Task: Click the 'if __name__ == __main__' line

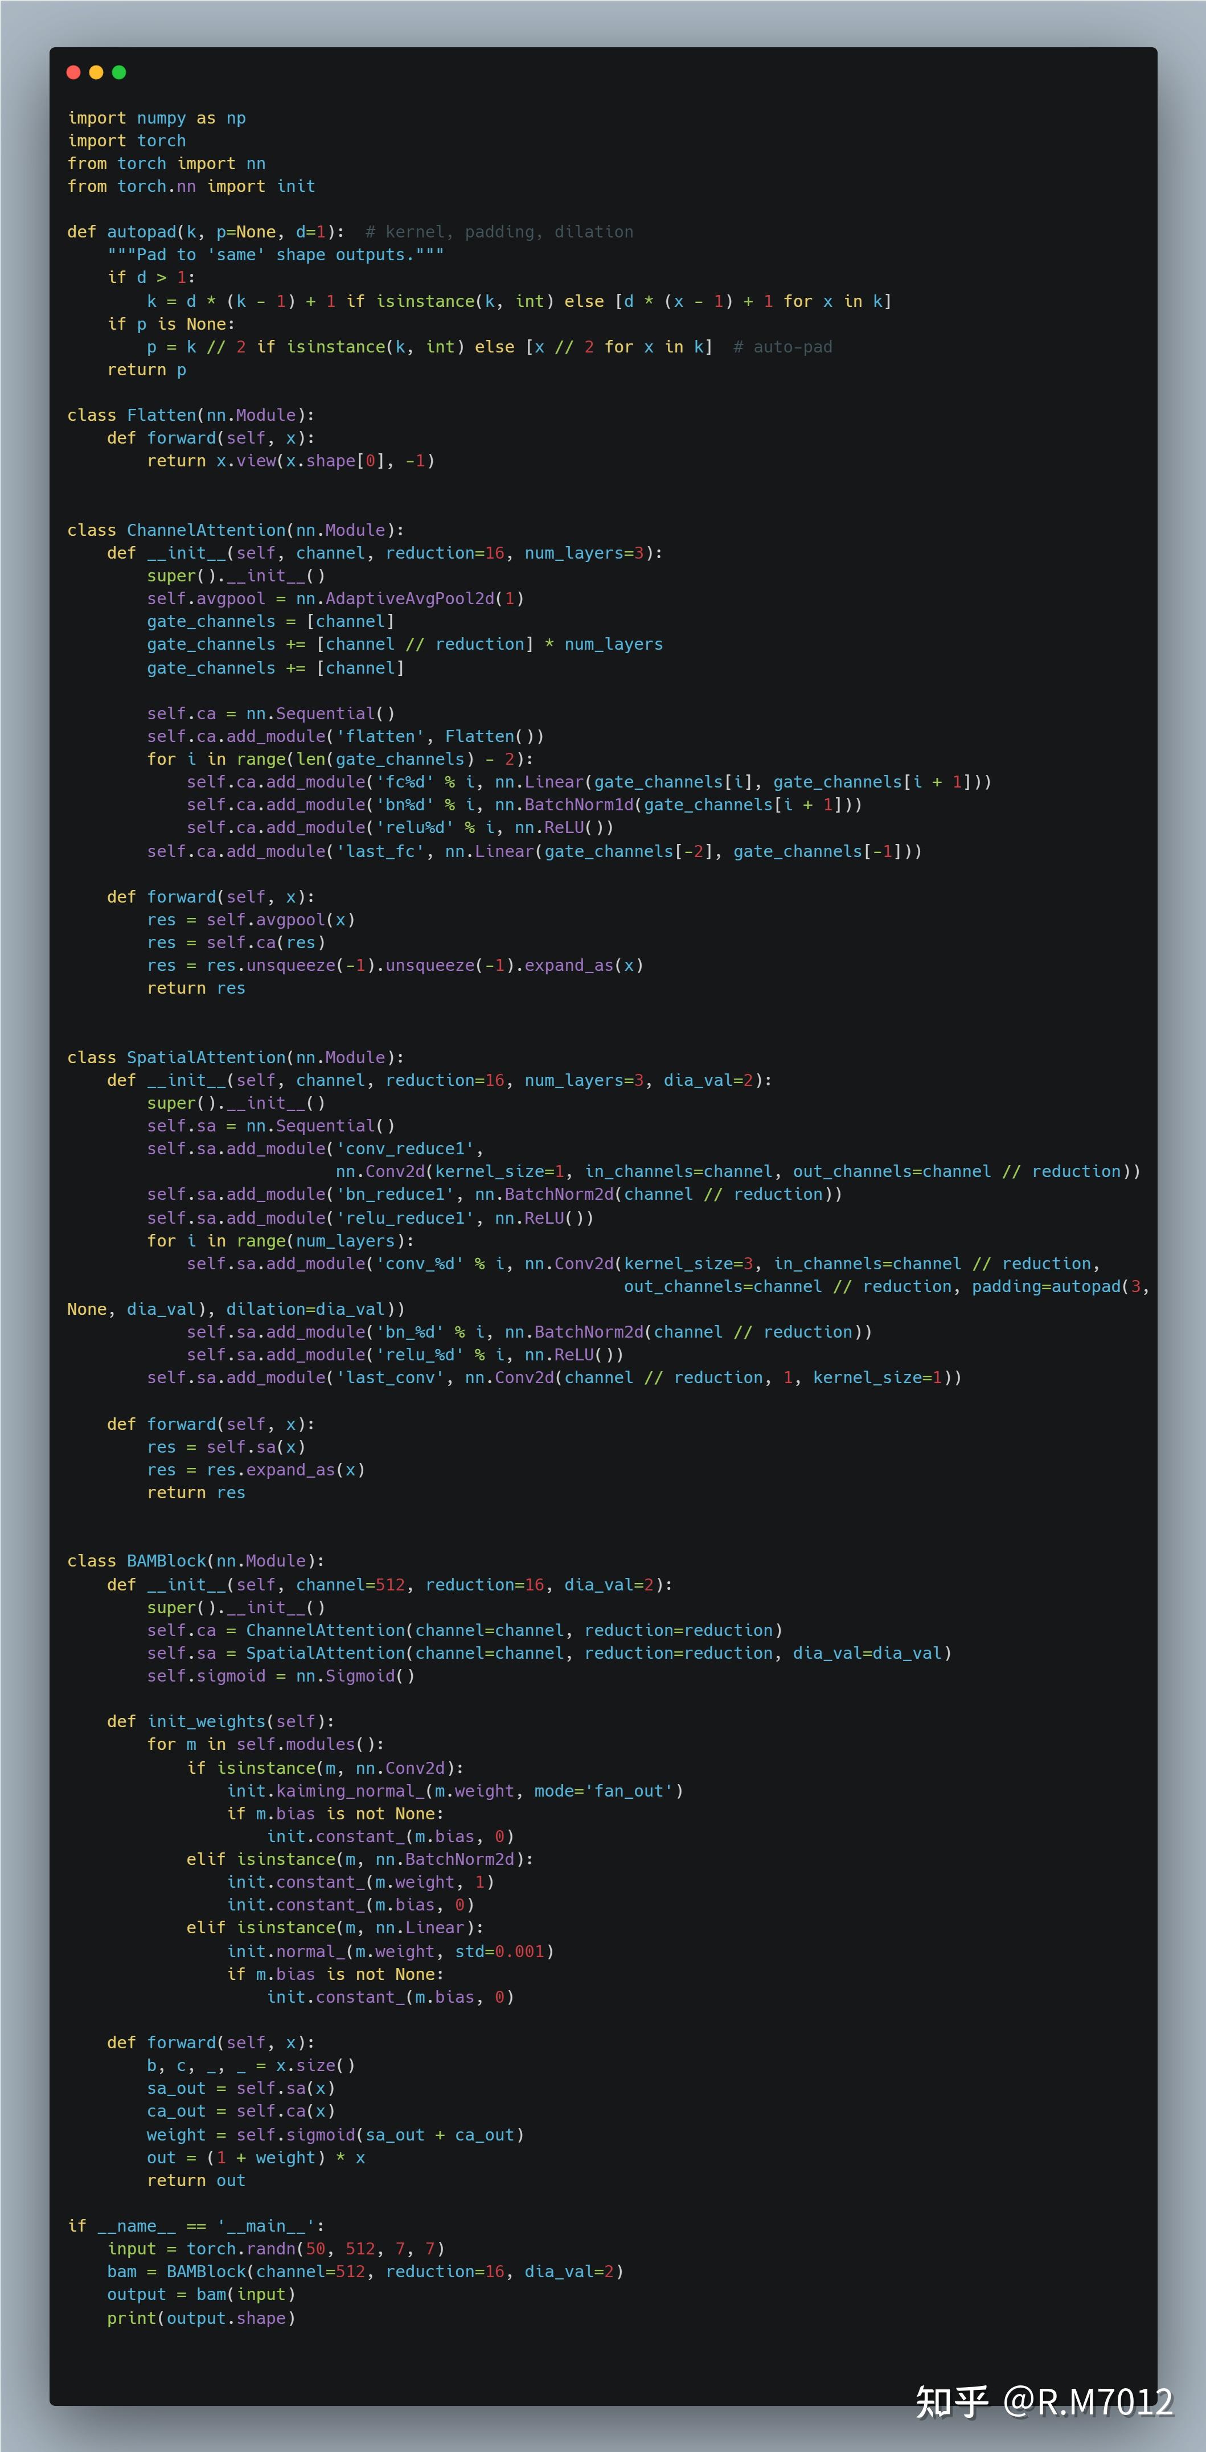Action: pos(195,2227)
